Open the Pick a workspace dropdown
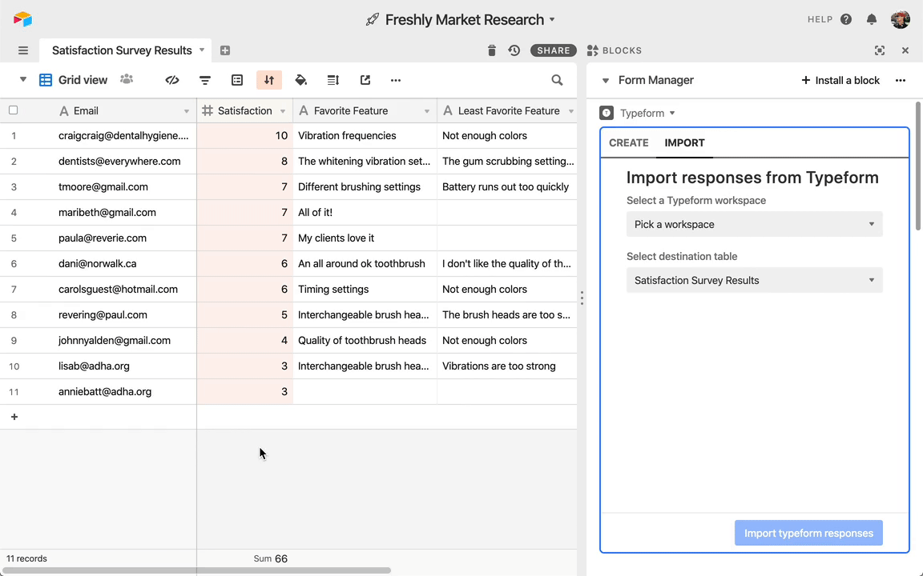Image resolution: width=923 pixels, height=576 pixels. point(754,224)
